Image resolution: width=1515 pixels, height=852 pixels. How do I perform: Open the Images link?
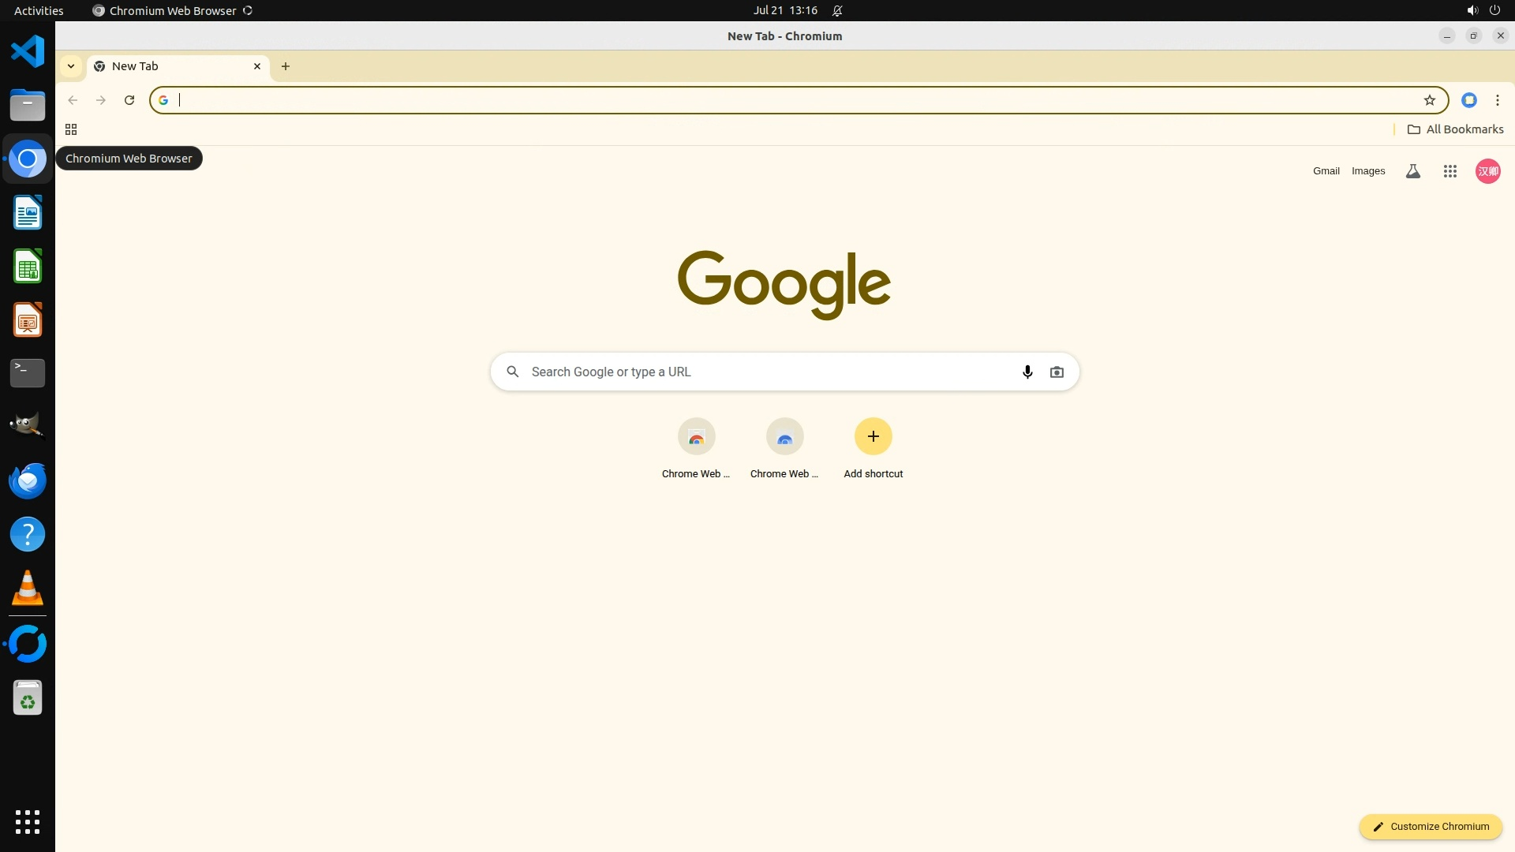[1367, 171]
